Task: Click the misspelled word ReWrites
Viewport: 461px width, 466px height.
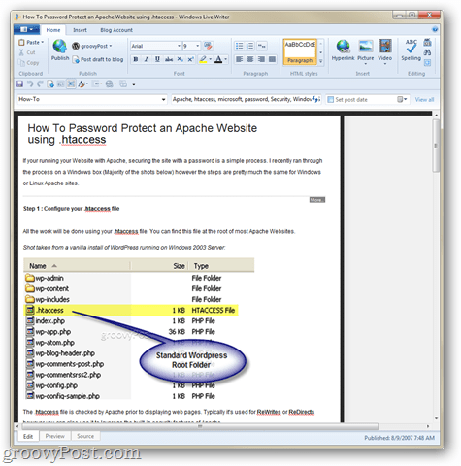Action: click(x=269, y=412)
